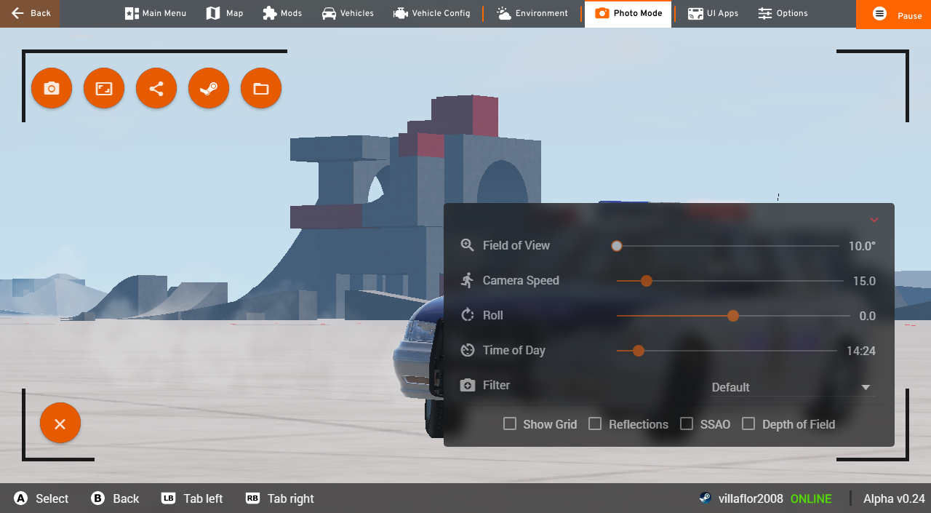Screen dimensions: 931x513
Task: Click the 10.0° Field of View value
Action: [x=862, y=246]
